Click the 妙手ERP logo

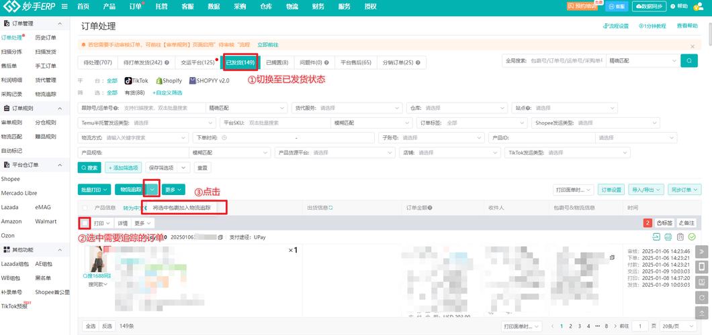[29, 6]
